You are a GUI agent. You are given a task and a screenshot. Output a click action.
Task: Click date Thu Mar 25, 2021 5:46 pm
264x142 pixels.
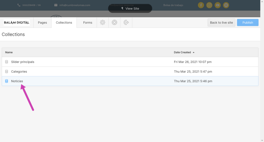point(193,81)
